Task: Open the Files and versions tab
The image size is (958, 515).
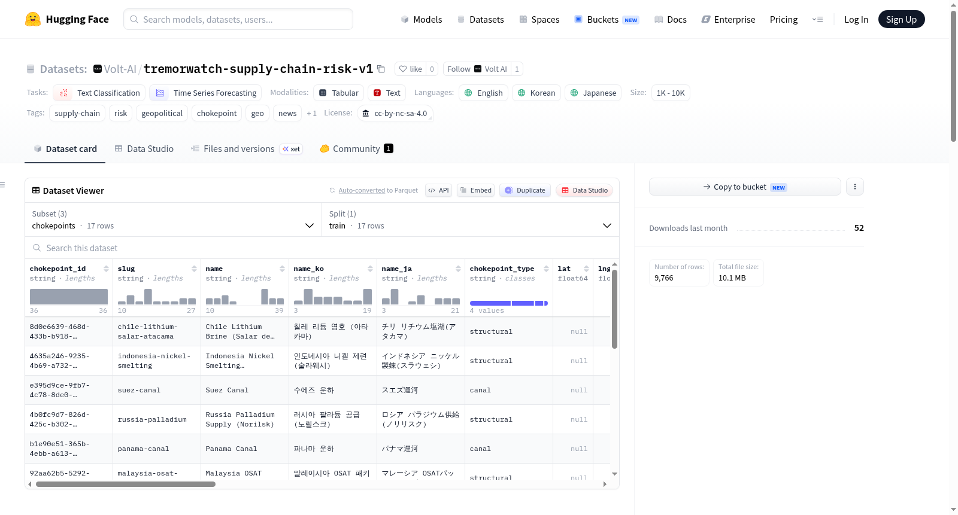Action: click(x=247, y=148)
